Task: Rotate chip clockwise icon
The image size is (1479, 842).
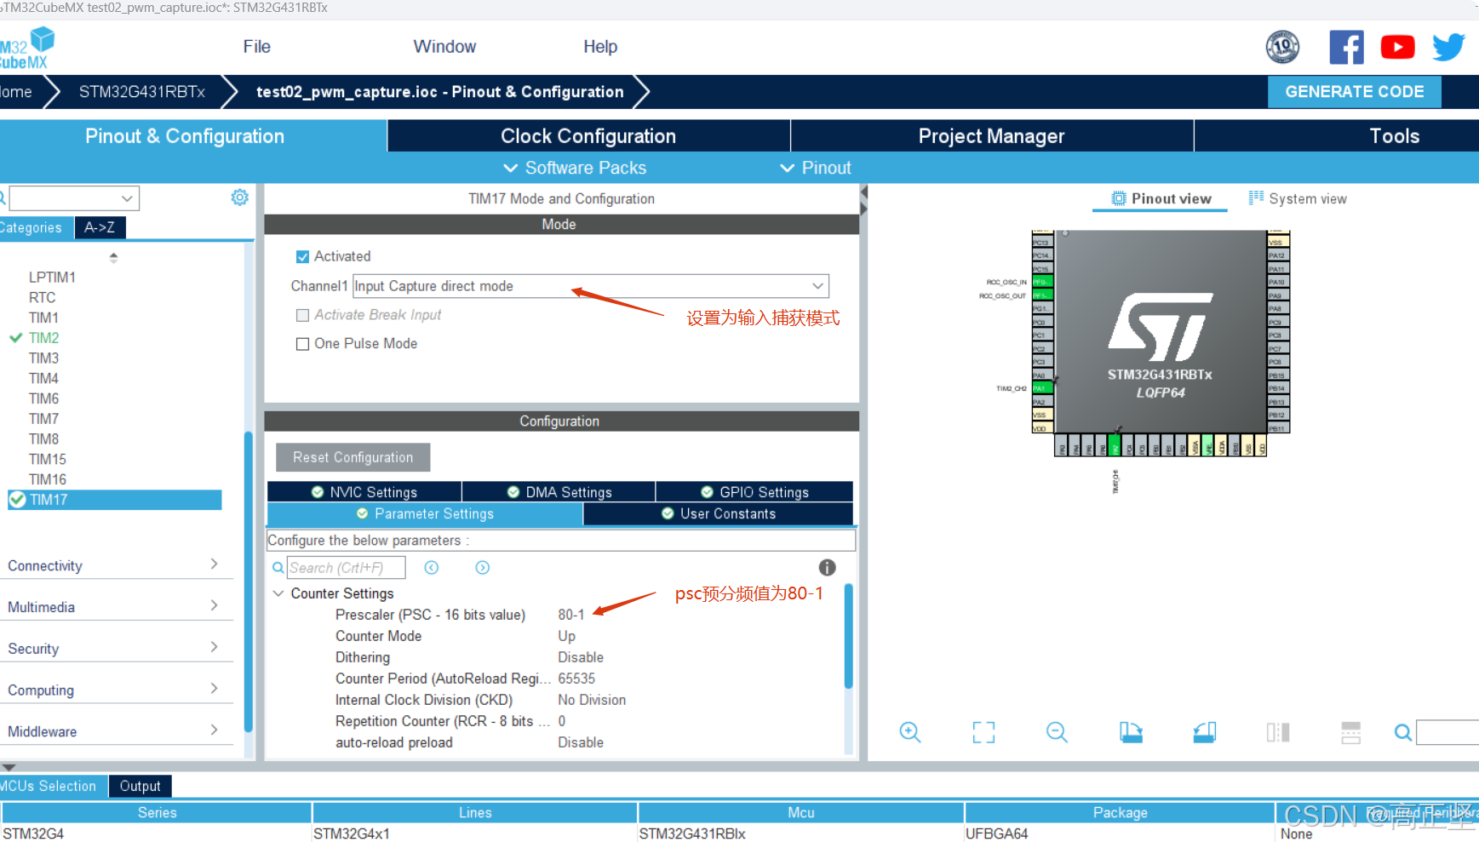Action: [x=1131, y=732]
